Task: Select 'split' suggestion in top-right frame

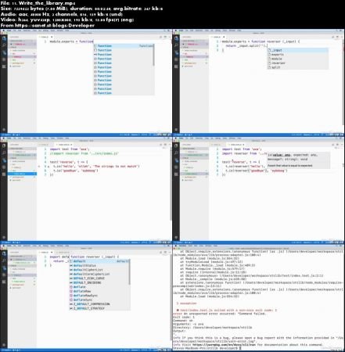Action: pyautogui.click(x=297, y=67)
